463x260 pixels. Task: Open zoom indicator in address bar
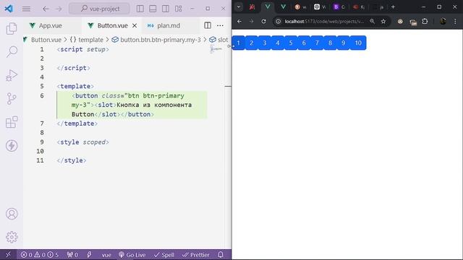click(x=372, y=21)
